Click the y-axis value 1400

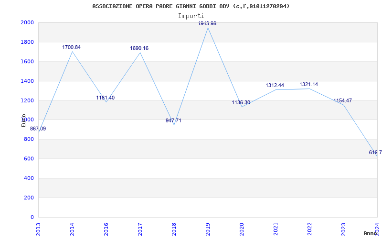27,81
